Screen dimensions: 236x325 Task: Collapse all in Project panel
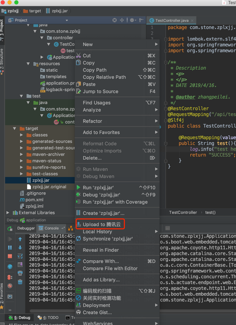(x=122, y=20)
